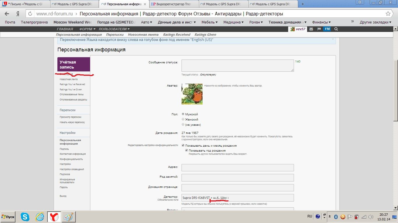Screen dimensions: 398x223
Task: Click the orange round tray icon
Action: [343, 217]
